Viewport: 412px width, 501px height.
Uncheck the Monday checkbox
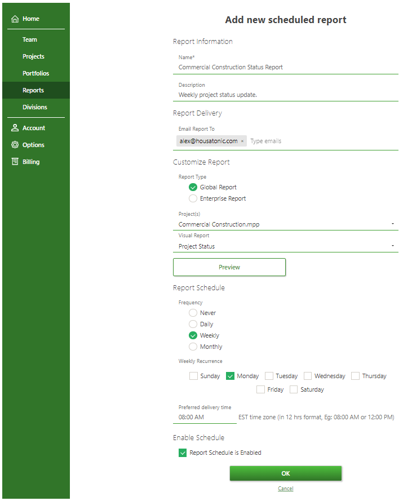click(230, 376)
